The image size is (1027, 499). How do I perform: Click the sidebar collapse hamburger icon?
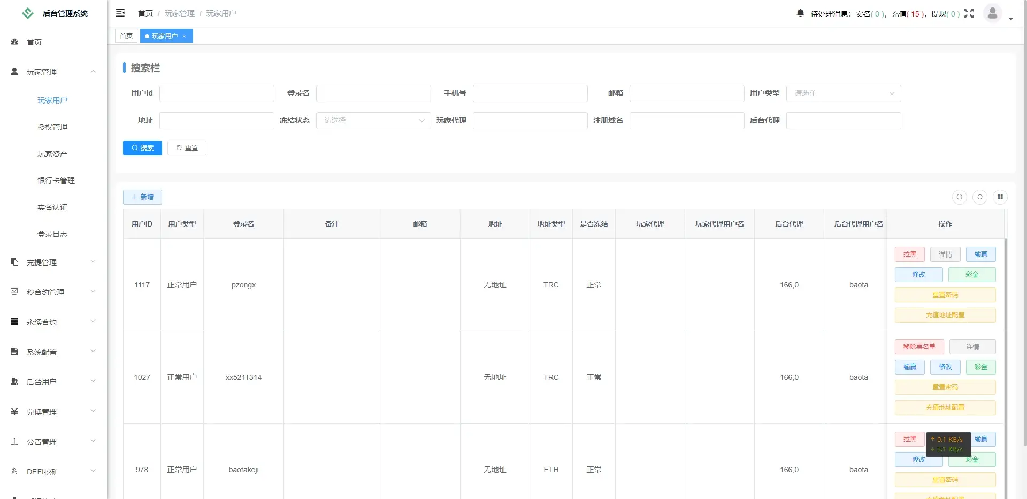tap(120, 13)
